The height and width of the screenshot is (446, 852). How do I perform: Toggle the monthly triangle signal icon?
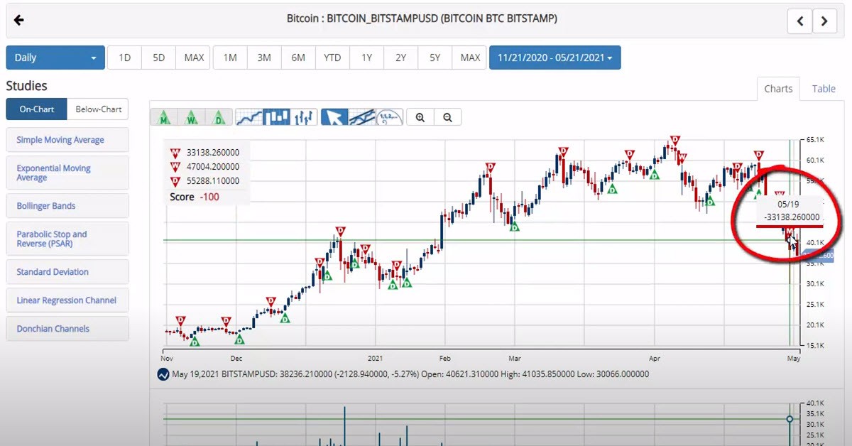click(x=164, y=117)
